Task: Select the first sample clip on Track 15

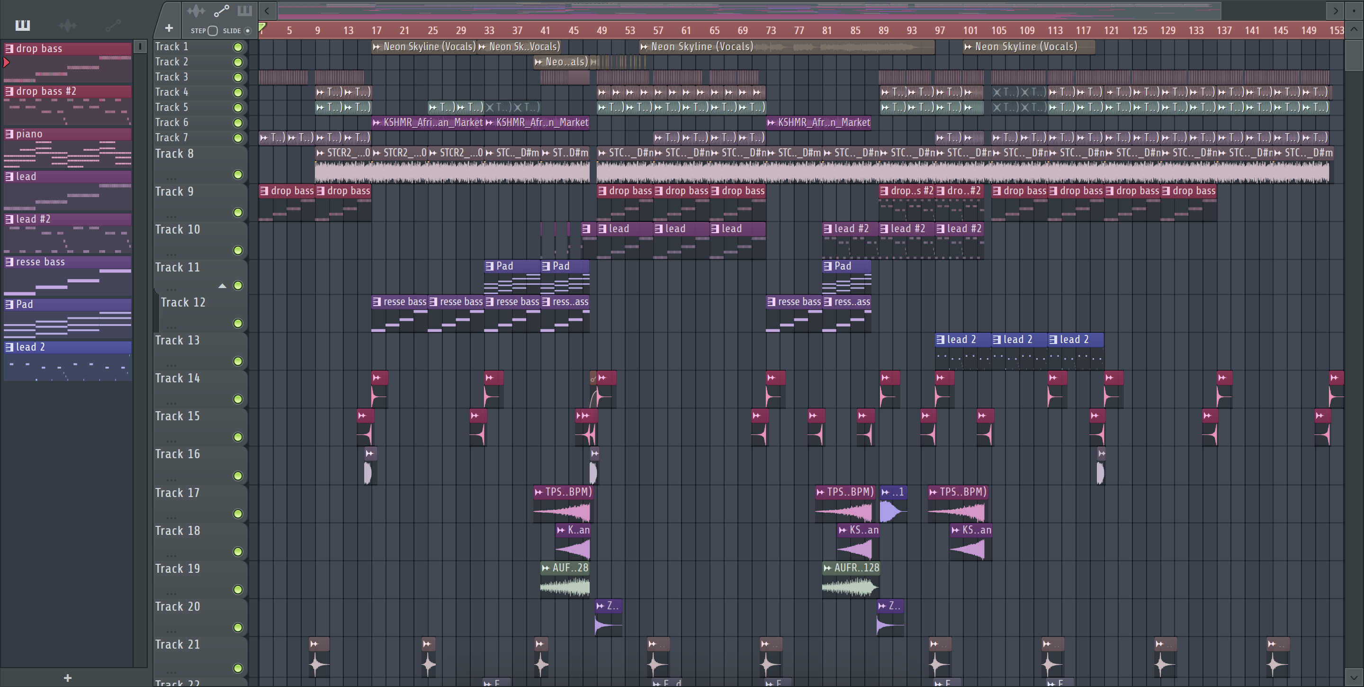Action: pyautogui.click(x=365, y=427)
